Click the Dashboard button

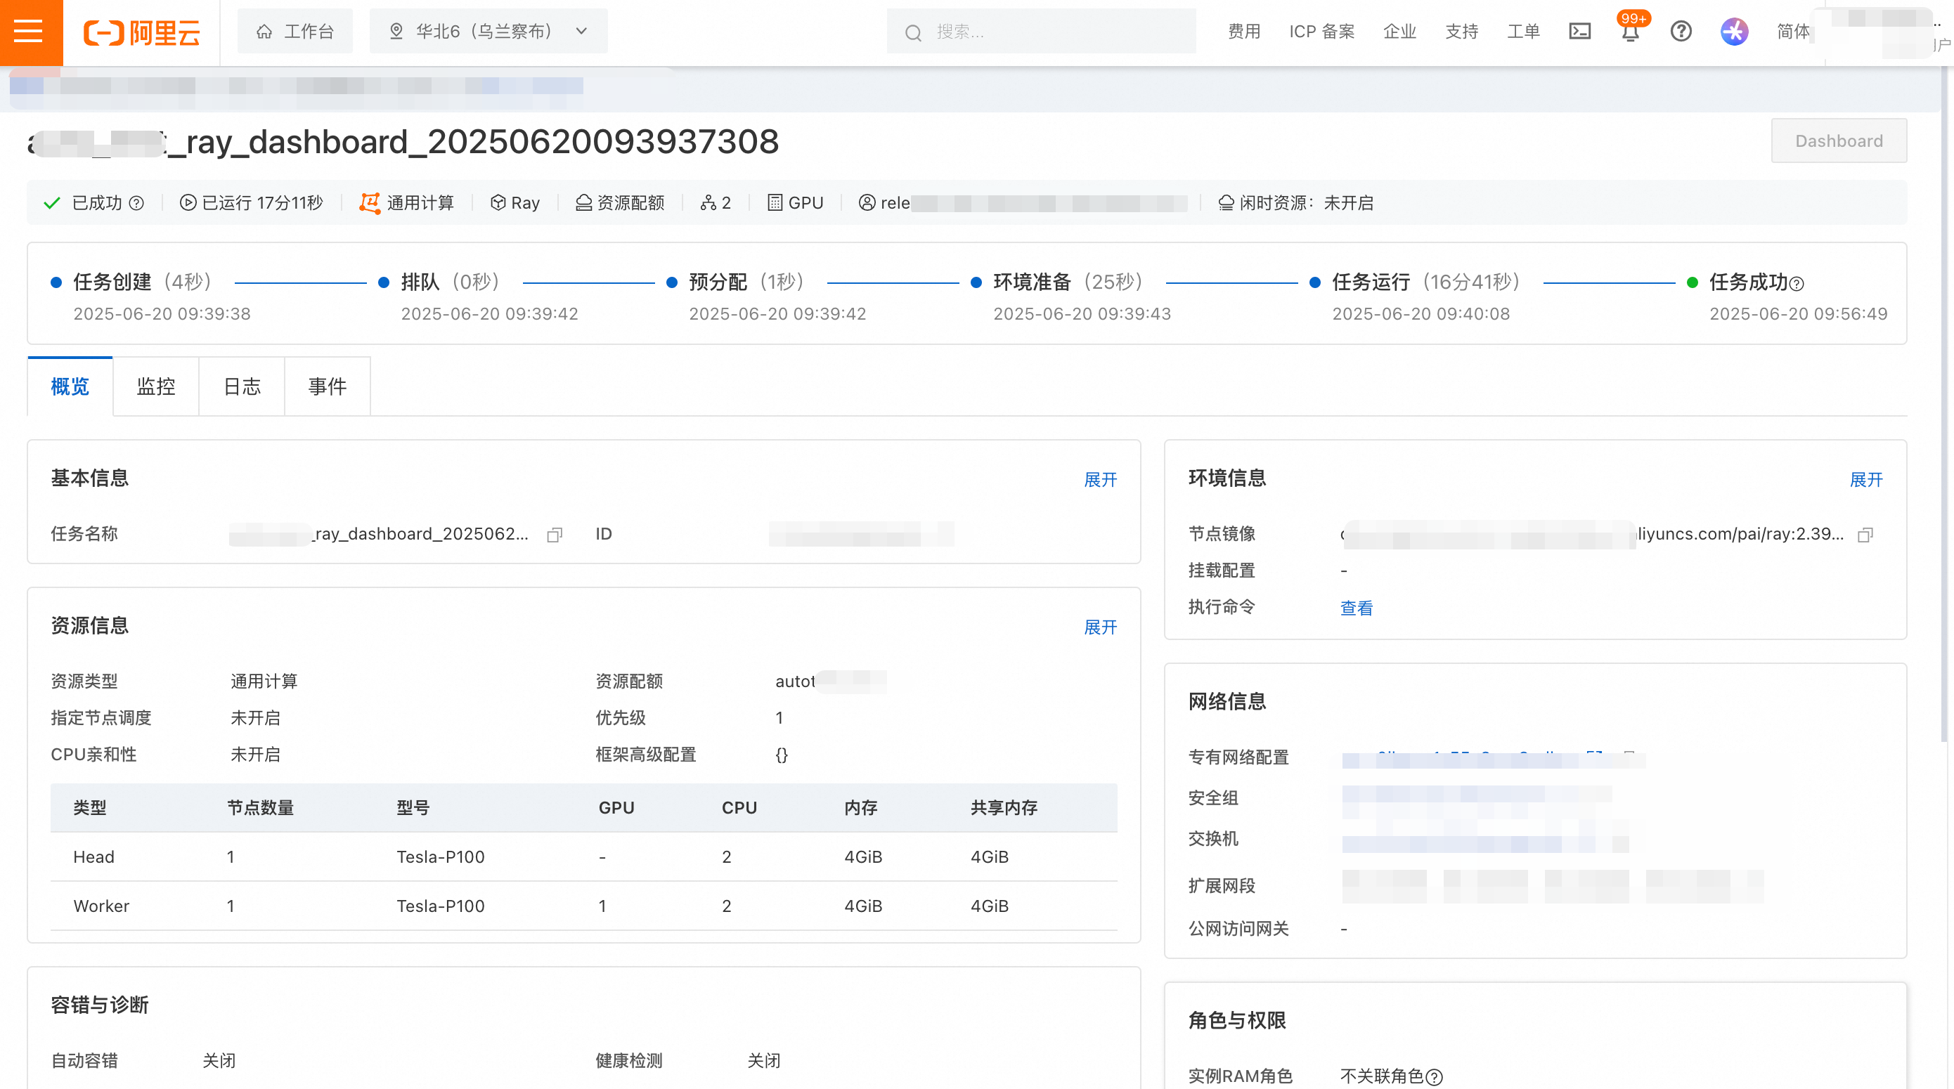1839,141
